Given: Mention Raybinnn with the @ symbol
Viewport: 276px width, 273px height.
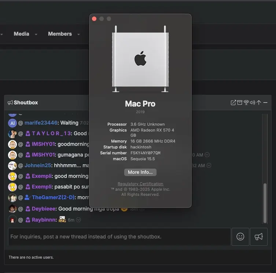Looking at the screenshot, I should click(21, 220).
